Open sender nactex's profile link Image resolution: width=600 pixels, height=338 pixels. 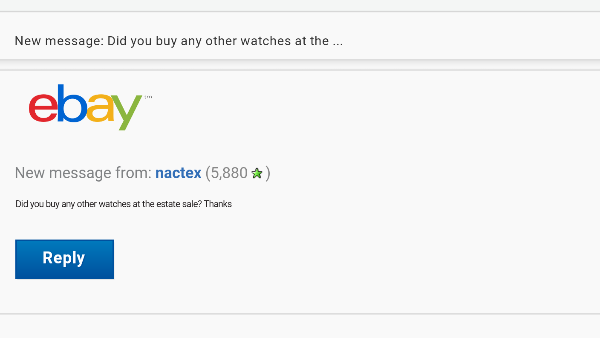[178, 173]
